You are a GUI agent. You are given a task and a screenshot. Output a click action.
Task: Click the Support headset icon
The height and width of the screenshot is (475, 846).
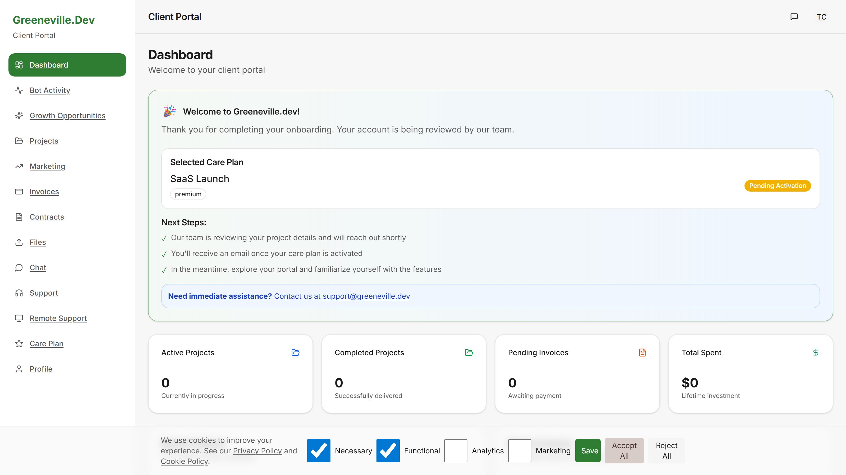pyautogui.click(x=19, y=293)
